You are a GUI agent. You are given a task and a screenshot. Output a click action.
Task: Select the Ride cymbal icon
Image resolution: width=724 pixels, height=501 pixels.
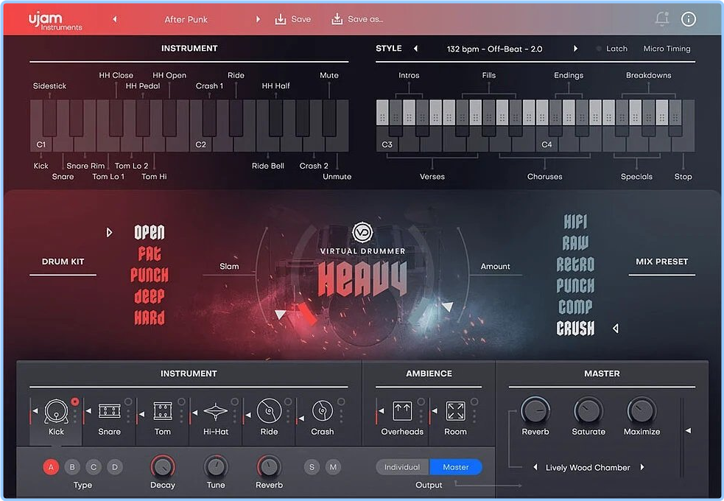269,411
